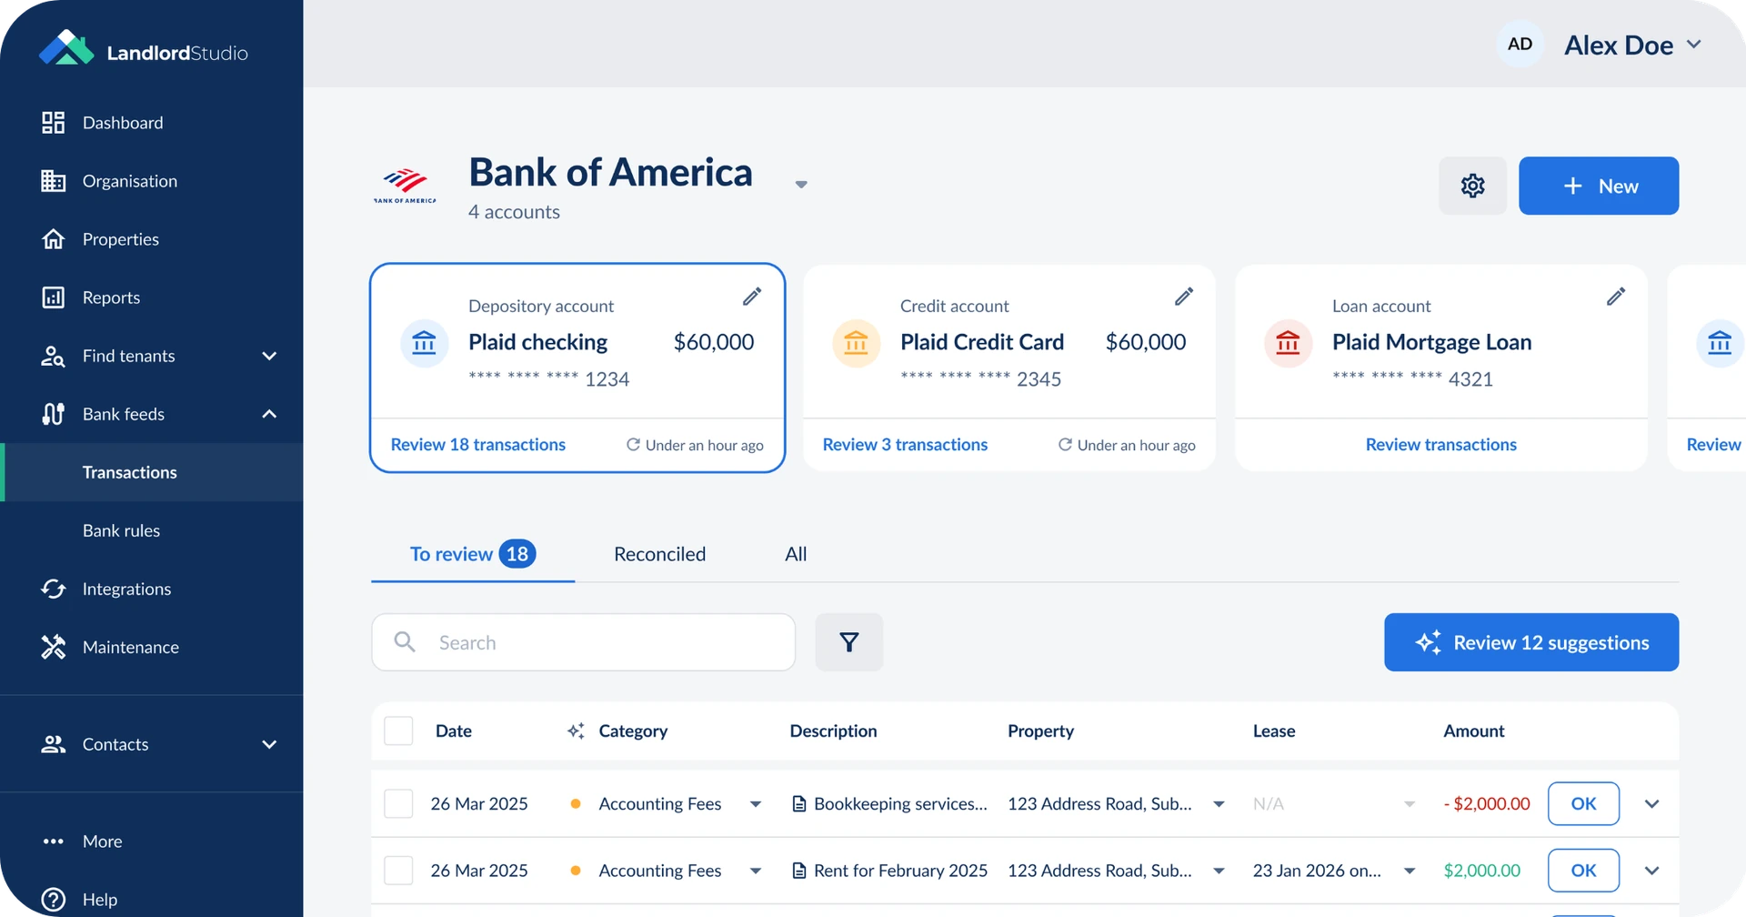Collapse the Bank feeds submenu chevron
Viewport: 1746px width, 917px height.
click(269, 414)
